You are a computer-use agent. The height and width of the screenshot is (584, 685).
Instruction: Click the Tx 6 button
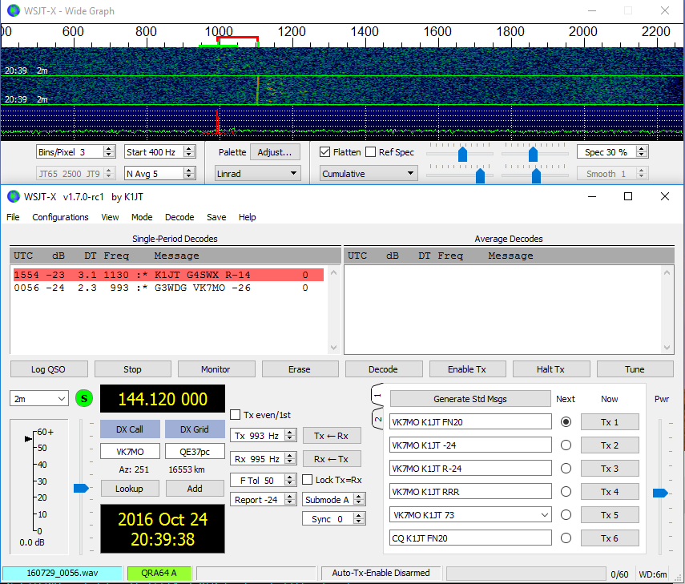[610, 538]
